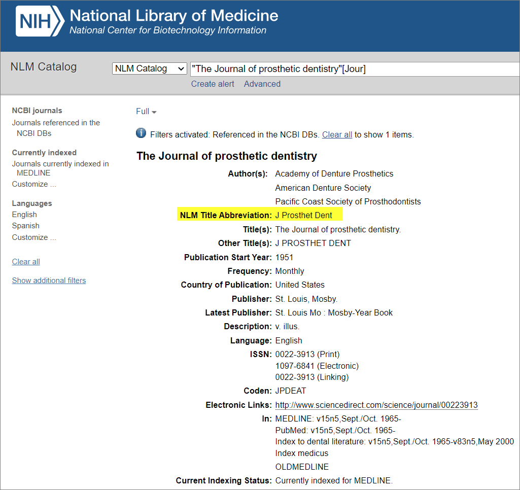The height and width of the screenshot is (490, 520).
Task: Filter by English language
Action: pos(24,215)
